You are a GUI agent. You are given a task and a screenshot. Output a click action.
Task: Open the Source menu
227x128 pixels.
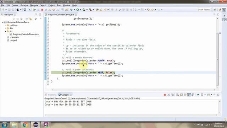tap(15, 5)
